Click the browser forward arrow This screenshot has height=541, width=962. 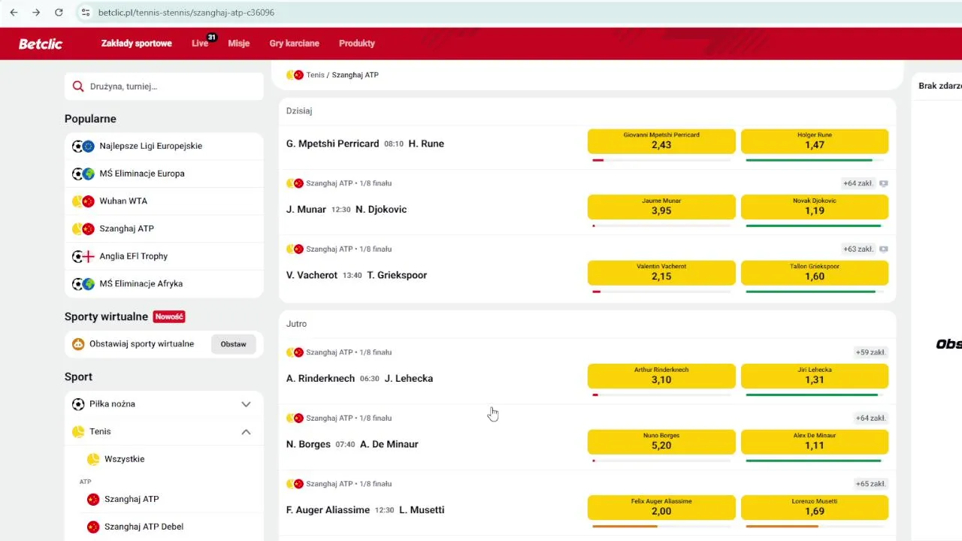click(36, 13)
